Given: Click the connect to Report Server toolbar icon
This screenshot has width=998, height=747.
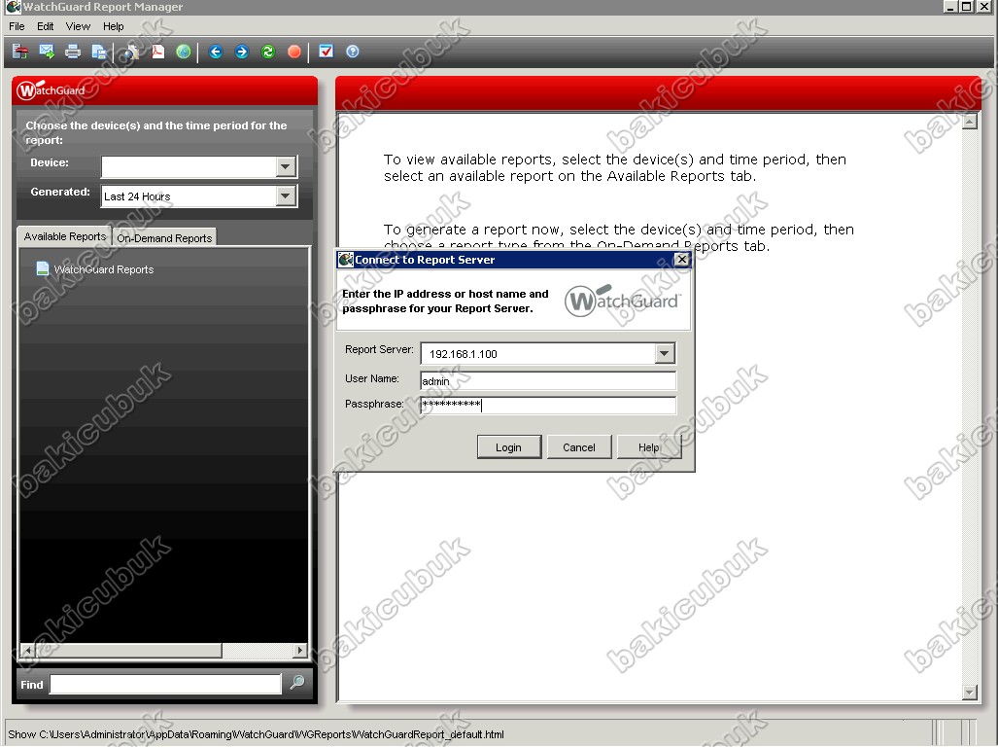Looking at the screenshot, I should coord(20,52).
